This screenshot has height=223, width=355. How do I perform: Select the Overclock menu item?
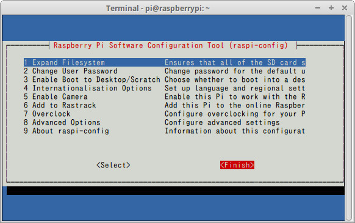(x=47, y=114)
